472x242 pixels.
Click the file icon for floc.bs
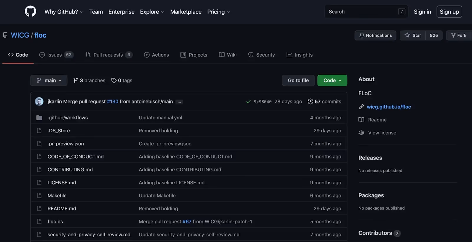click(39, 222)
